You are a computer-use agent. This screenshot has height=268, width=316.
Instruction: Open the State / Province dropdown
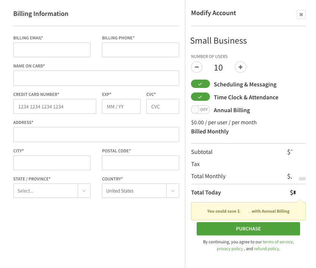pos(52,191)
